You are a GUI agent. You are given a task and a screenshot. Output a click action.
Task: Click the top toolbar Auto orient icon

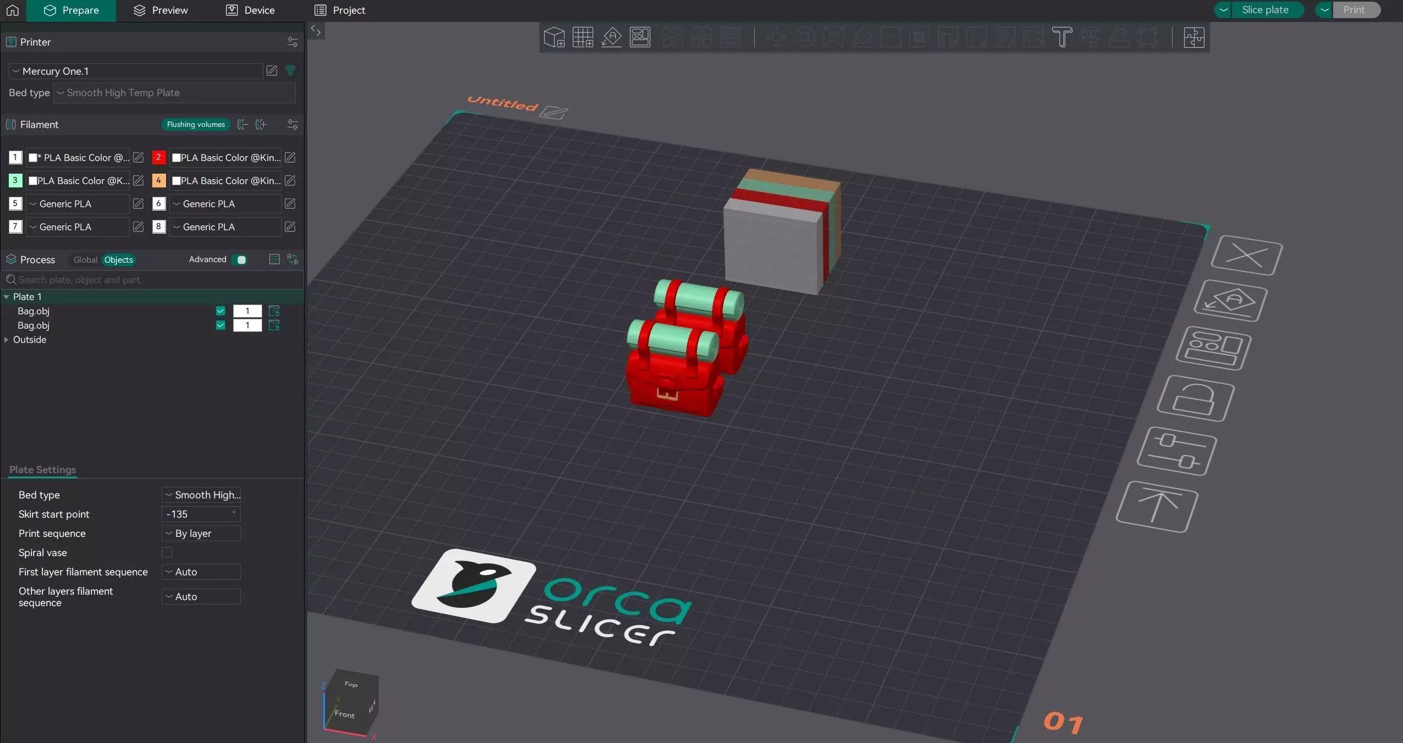611,37
